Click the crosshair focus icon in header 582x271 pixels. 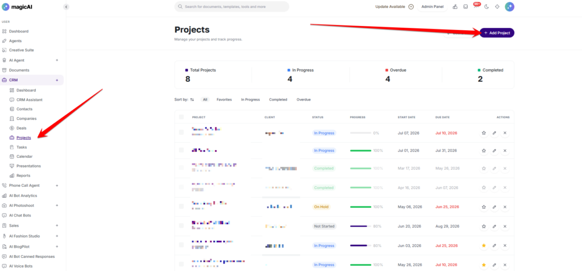(497, 7)
